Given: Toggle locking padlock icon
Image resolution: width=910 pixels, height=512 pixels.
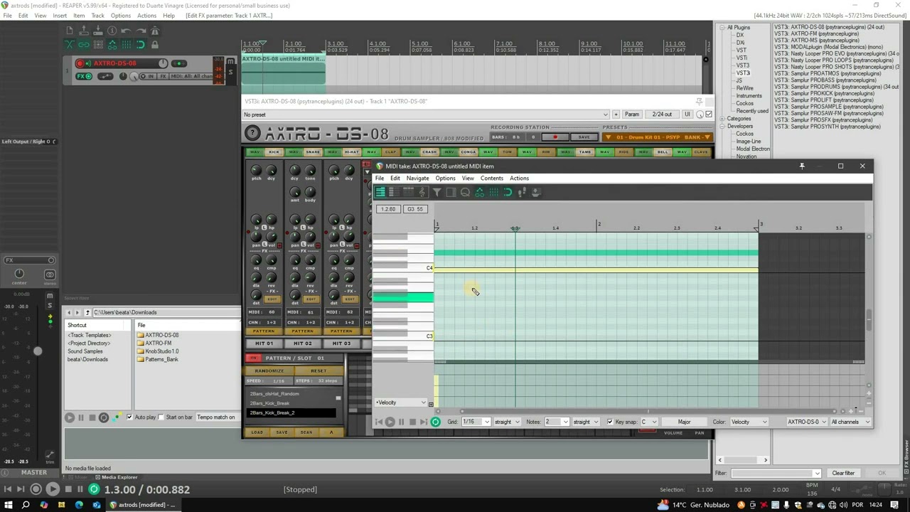Looking at the screenshot, I should pos(155,45).
